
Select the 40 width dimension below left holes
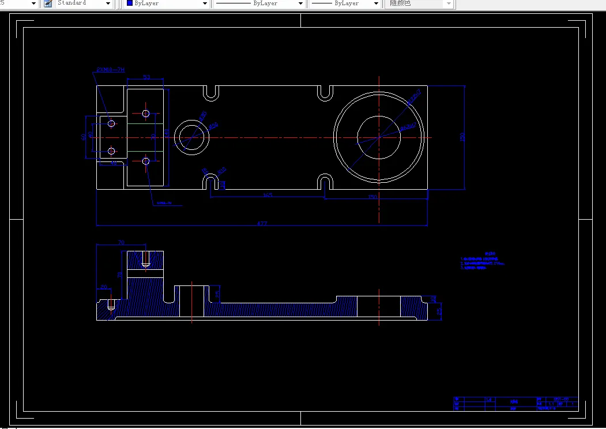pyautogui.click(x=113, y=163)
